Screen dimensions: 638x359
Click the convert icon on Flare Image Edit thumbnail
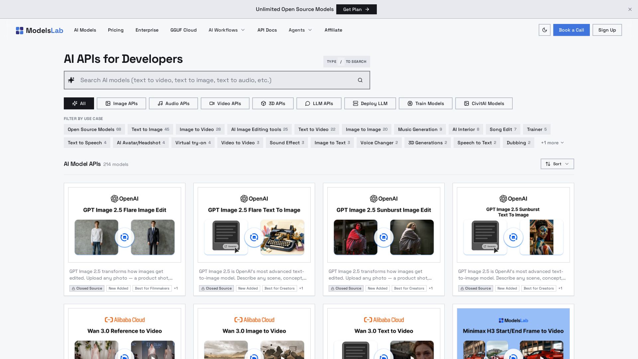125,237
